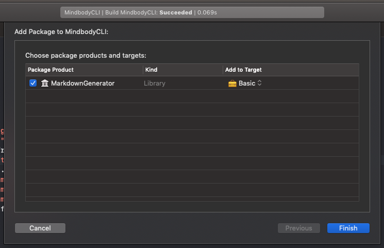This screenshot has width=384, height=248.
Task: Click the Cancel button
Action: point(40,228)
